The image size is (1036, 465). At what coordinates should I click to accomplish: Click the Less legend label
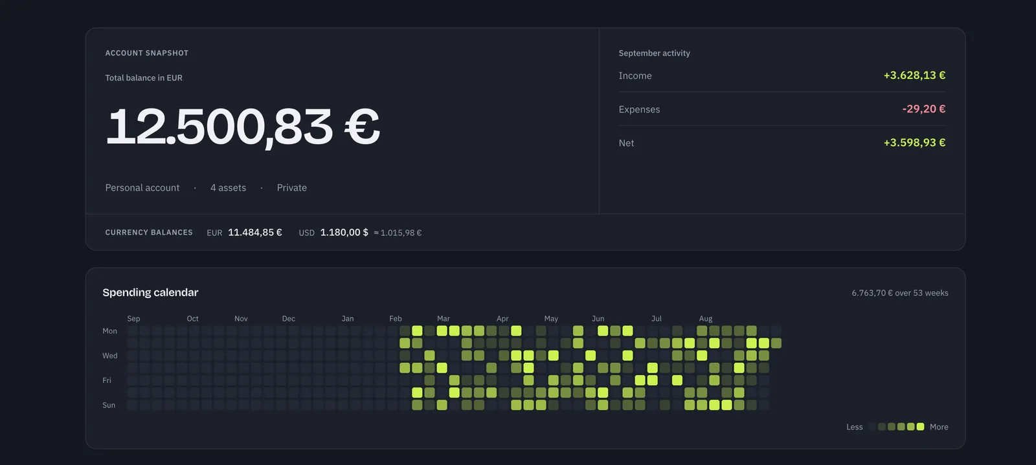(855, 427)
